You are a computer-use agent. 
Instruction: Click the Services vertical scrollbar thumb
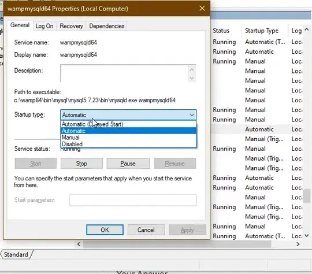(x=307, y=196)
